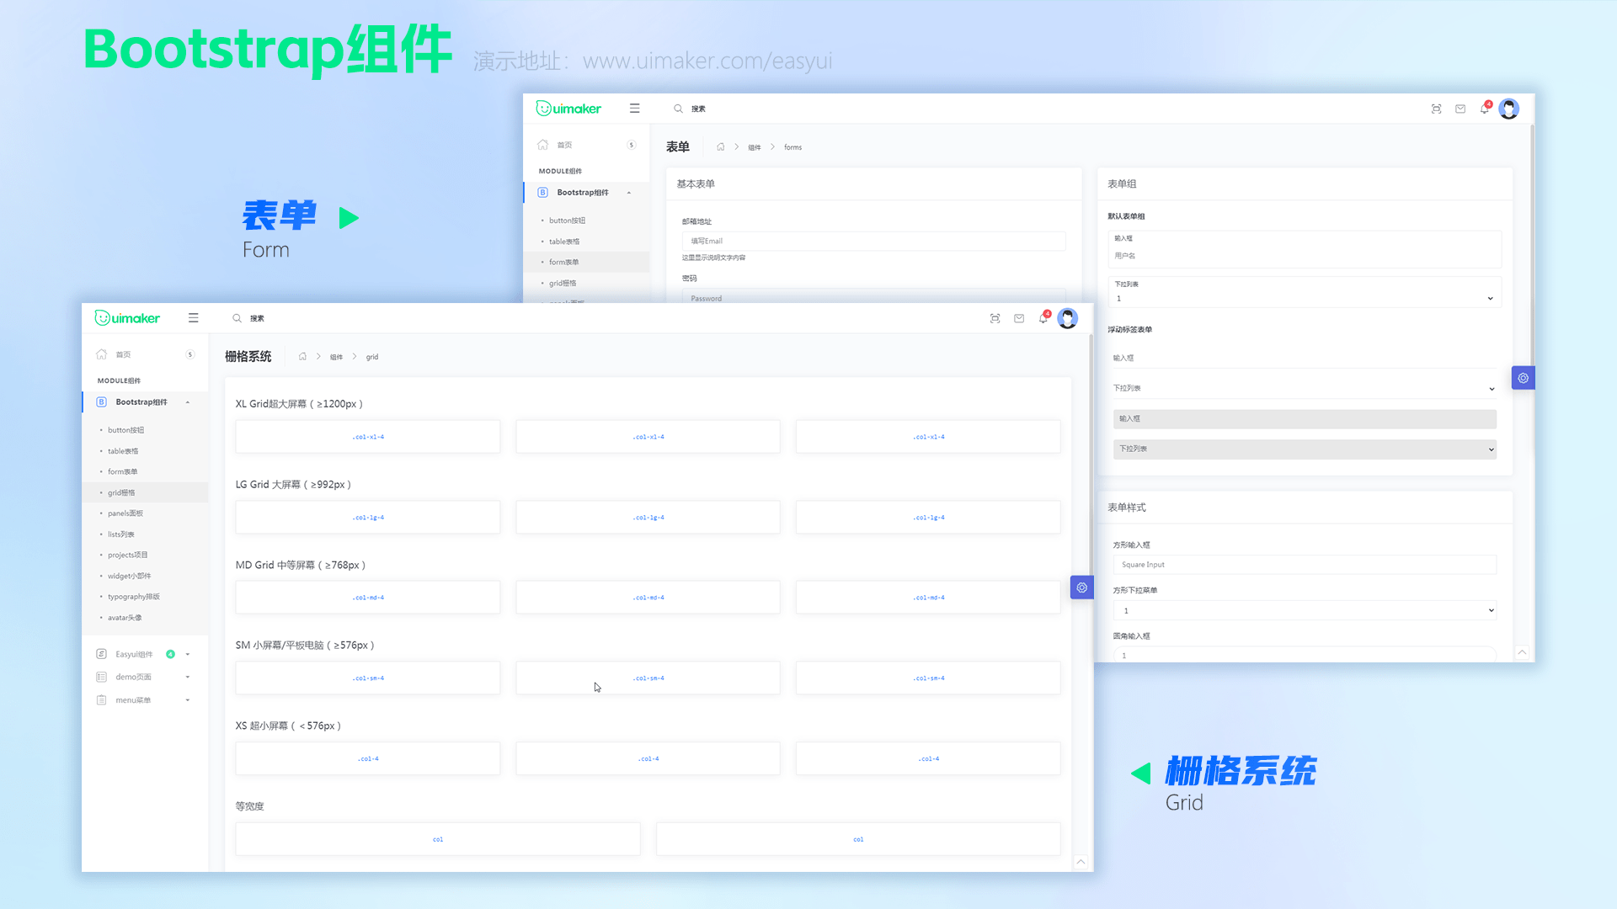1617x909 pixels.
Task: Click fullscreen scan icon in grid window
Action: point(995,318)
